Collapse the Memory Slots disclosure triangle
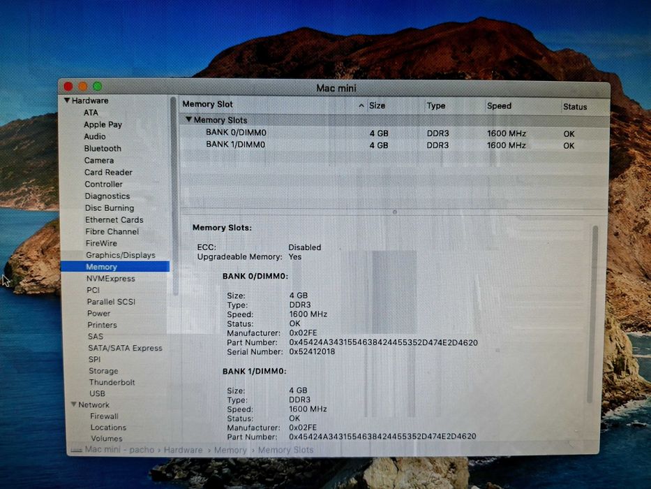The image size is (651, 489). click(x=189, y=119)
